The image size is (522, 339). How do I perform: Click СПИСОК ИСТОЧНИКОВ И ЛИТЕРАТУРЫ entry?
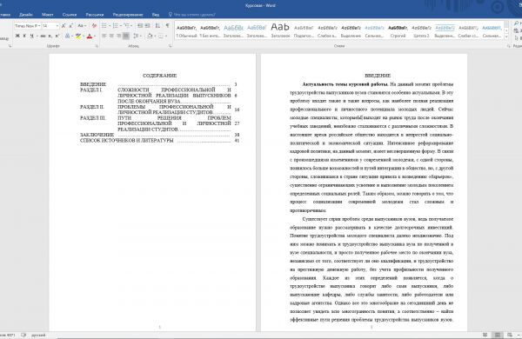126,141
